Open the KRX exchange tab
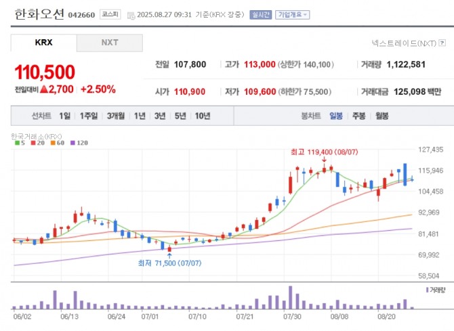454x331 pixels. pyautogui.click(x=43, y=43)
